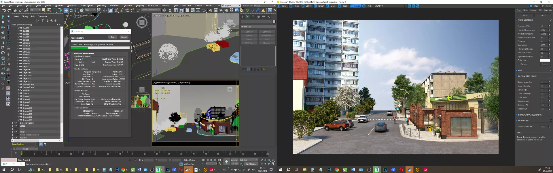Toggle the LUT checkbox
553x173 pixels.
point(551,70)
